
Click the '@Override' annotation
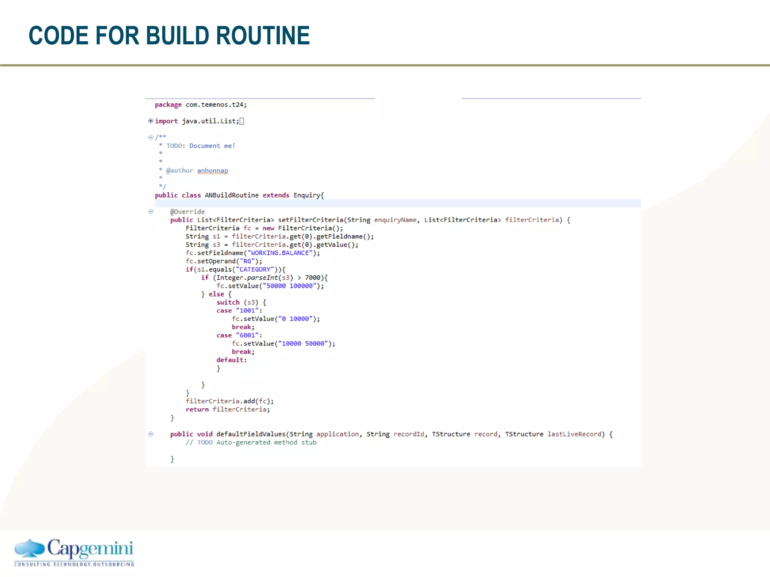click(187, 211)
